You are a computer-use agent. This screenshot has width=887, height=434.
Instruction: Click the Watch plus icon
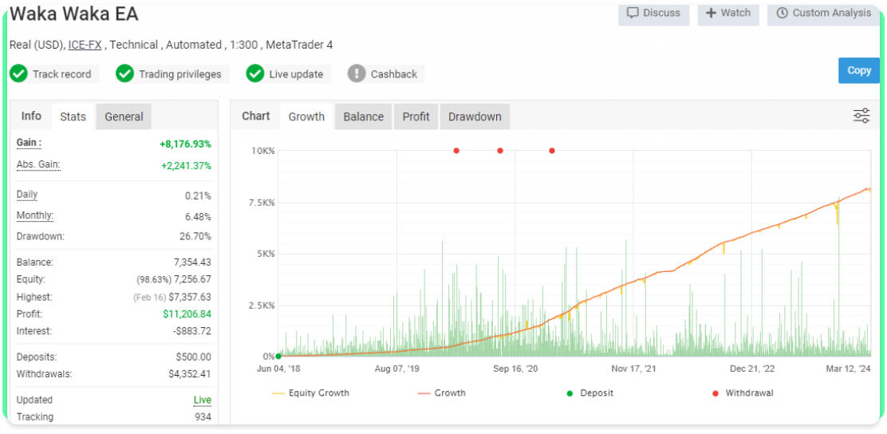[711, 13]
